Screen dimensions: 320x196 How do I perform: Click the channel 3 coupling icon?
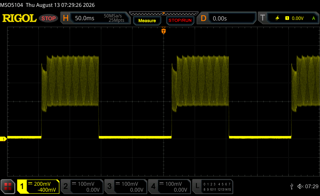[118, 184]
